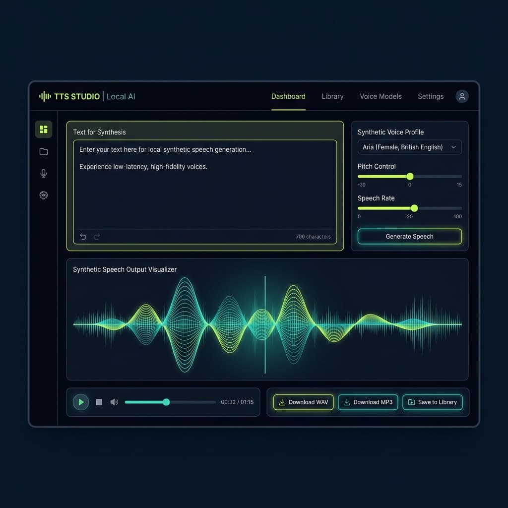This screenshot has height=508, width=508.
Task: Open the Settings tab
Action: 431,96
